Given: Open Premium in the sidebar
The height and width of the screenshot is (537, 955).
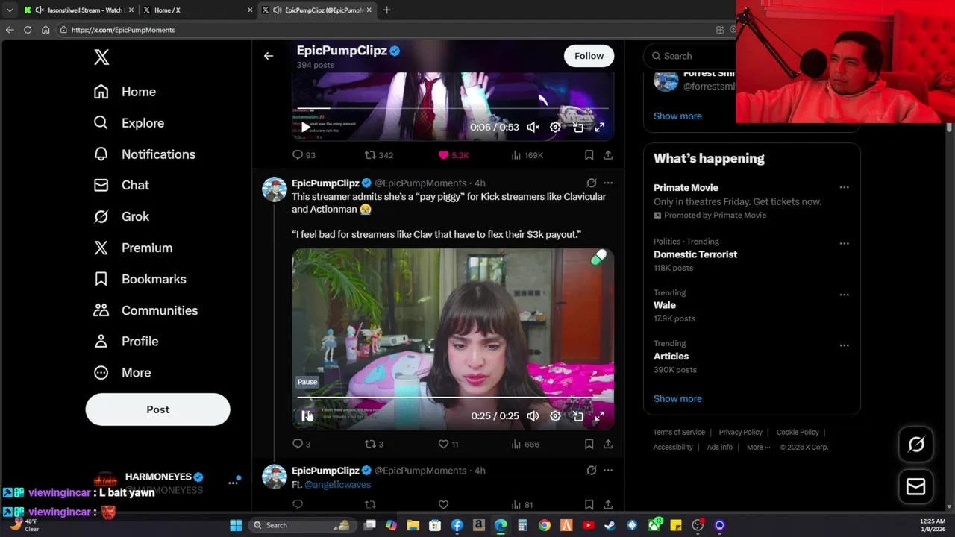Looking at the screenshot, I should (133, 248).
